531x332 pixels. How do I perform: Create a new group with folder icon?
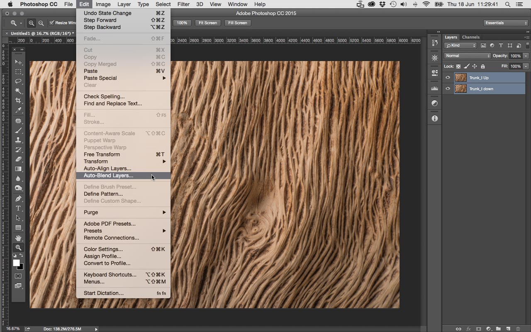(498, 329)
